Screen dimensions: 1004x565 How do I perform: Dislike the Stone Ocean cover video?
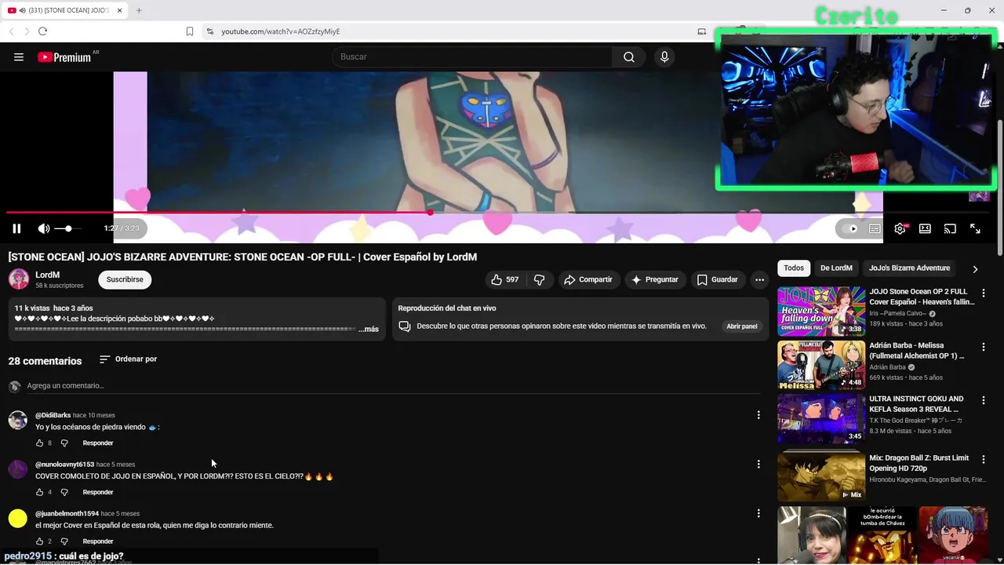point(539,279)
